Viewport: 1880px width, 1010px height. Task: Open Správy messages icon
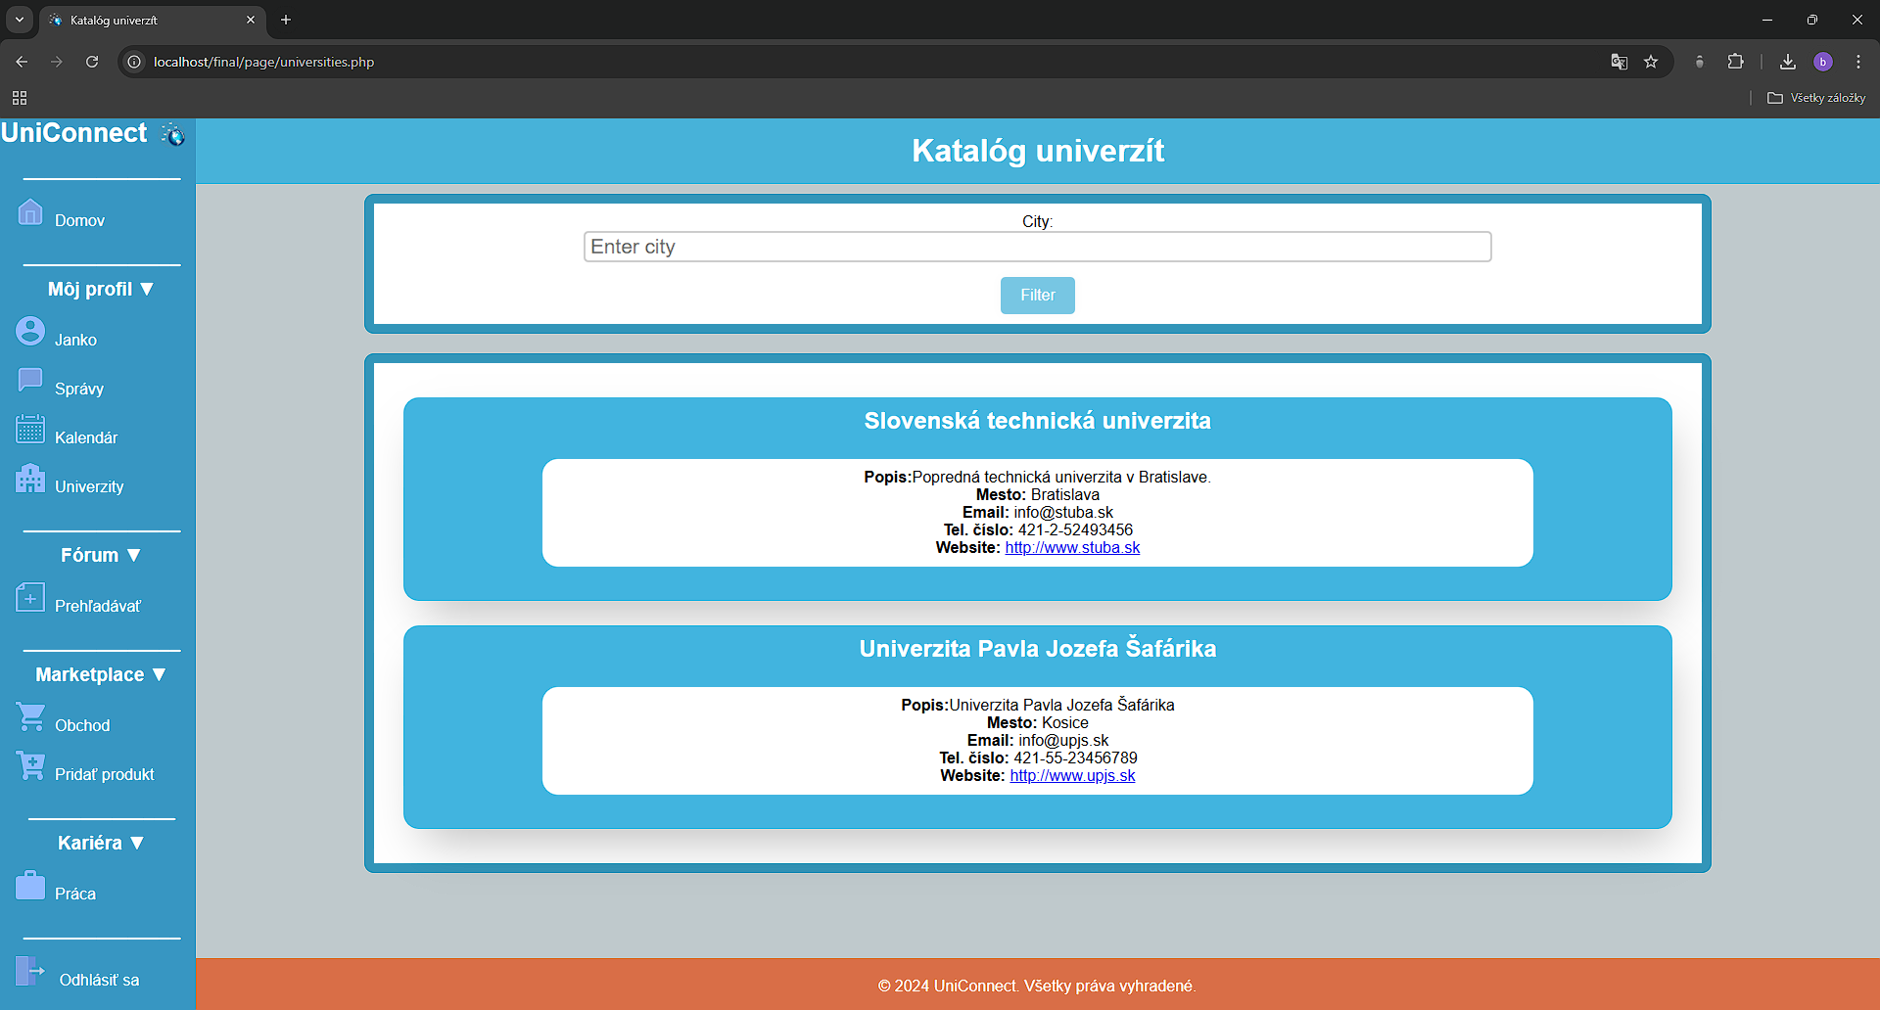coord(30,380)
